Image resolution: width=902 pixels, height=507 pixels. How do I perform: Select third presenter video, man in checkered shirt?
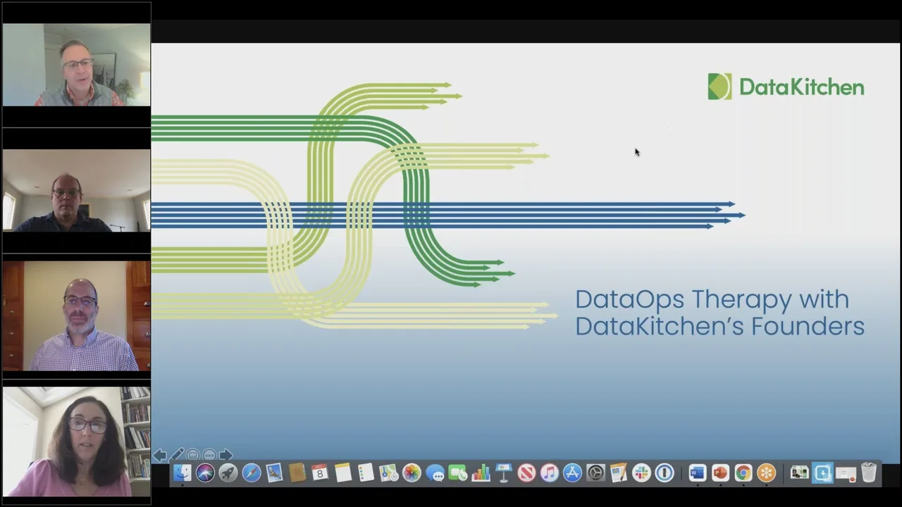coord(76,316)
